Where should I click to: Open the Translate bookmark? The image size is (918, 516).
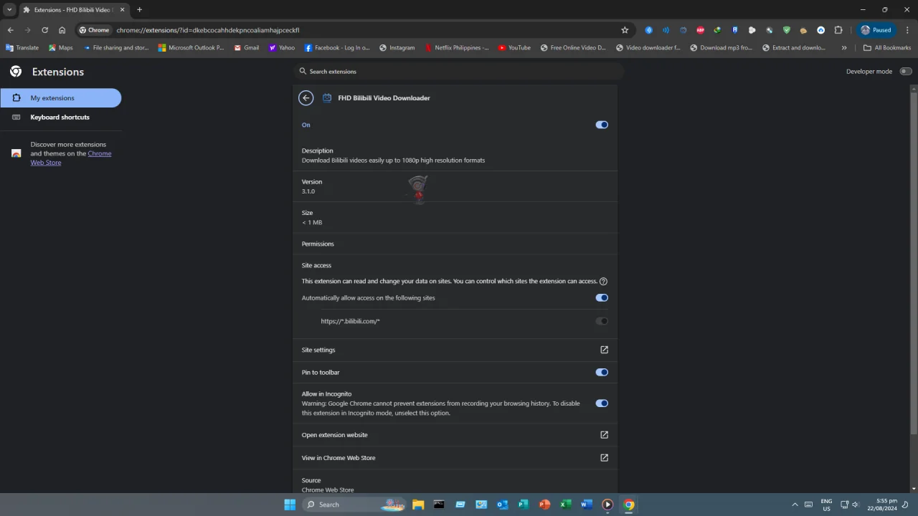[22, 48]
